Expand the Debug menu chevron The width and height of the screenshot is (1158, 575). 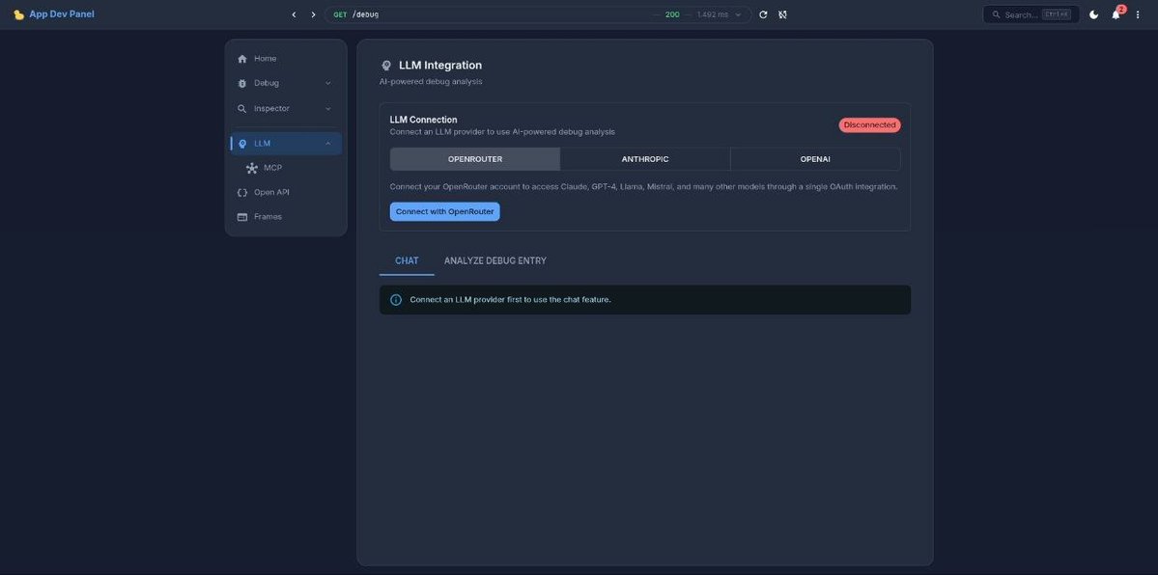coord(328,83)
